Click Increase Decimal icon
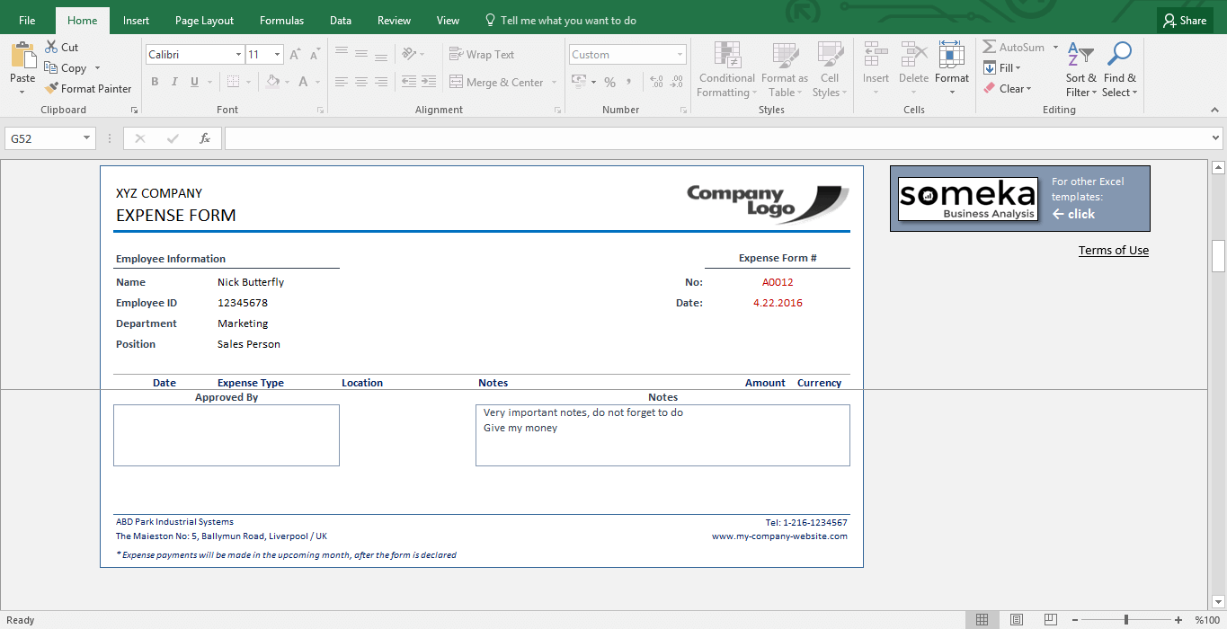 coord(655,82)
